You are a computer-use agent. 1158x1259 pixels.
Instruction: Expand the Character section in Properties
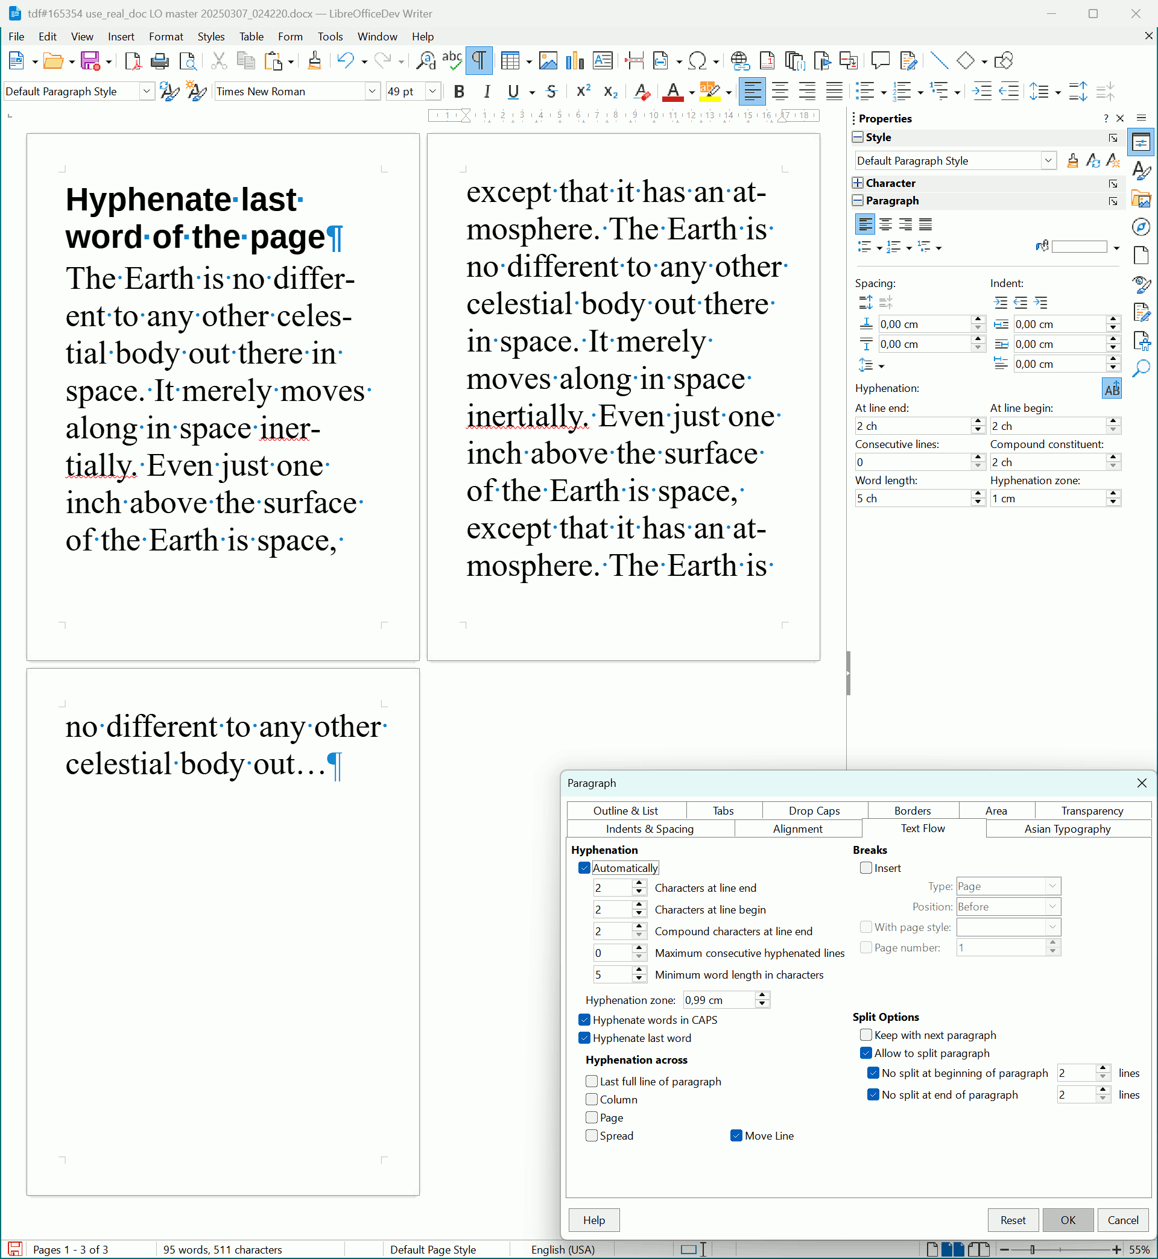tap(857, 183)
